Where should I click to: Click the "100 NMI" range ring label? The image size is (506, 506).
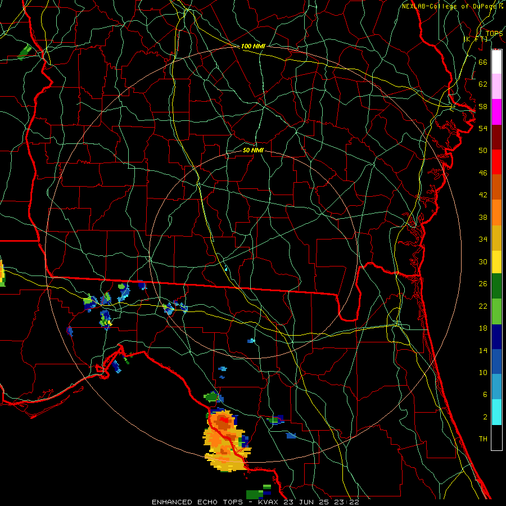pyautogui.click(x=253, y=46)
